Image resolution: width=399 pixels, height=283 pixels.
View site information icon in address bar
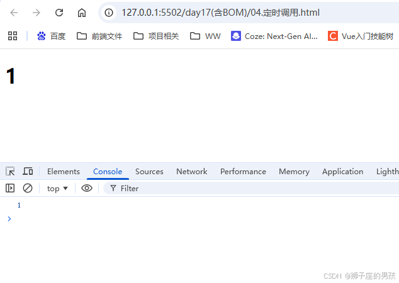pyautogui.click(x=109, y=13)
